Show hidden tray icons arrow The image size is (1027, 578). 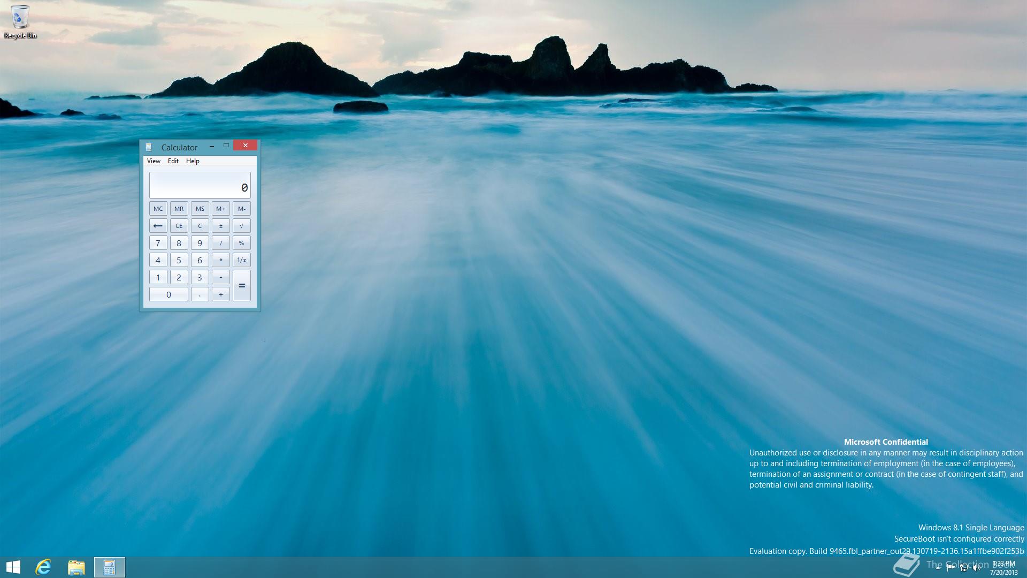[x=938, y=568]
